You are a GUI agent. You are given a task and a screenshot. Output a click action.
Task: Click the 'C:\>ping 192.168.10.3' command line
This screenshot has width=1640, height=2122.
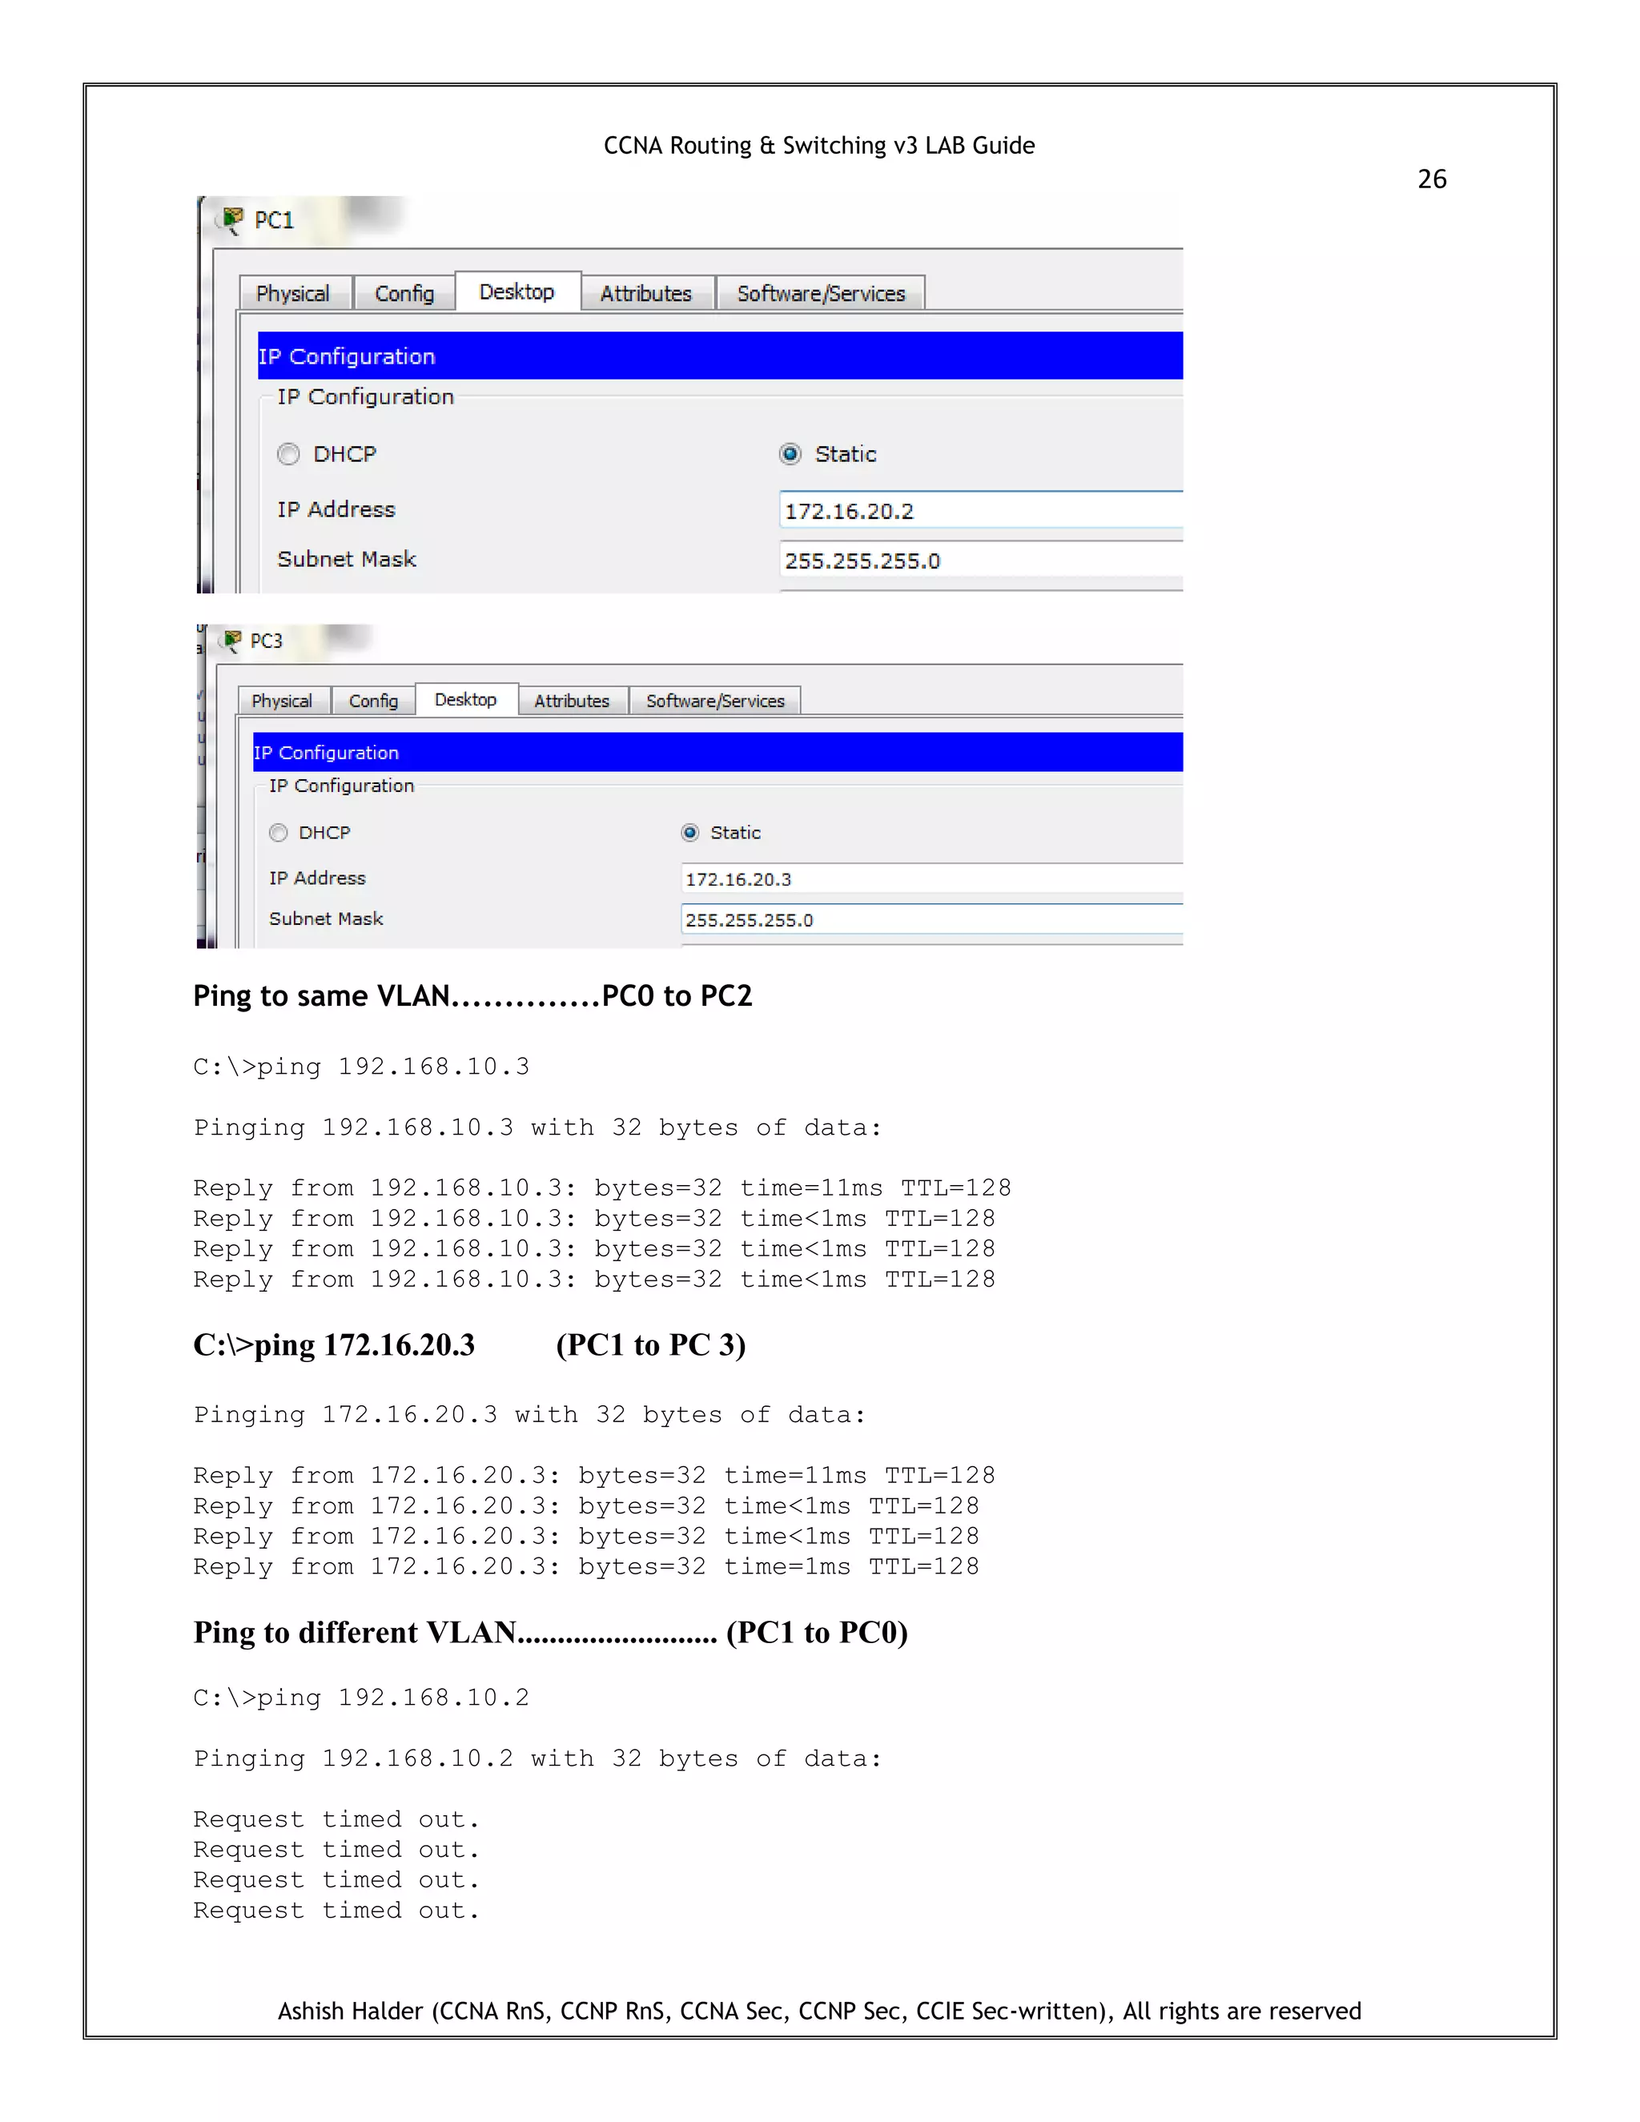(x=361, y=1067)
